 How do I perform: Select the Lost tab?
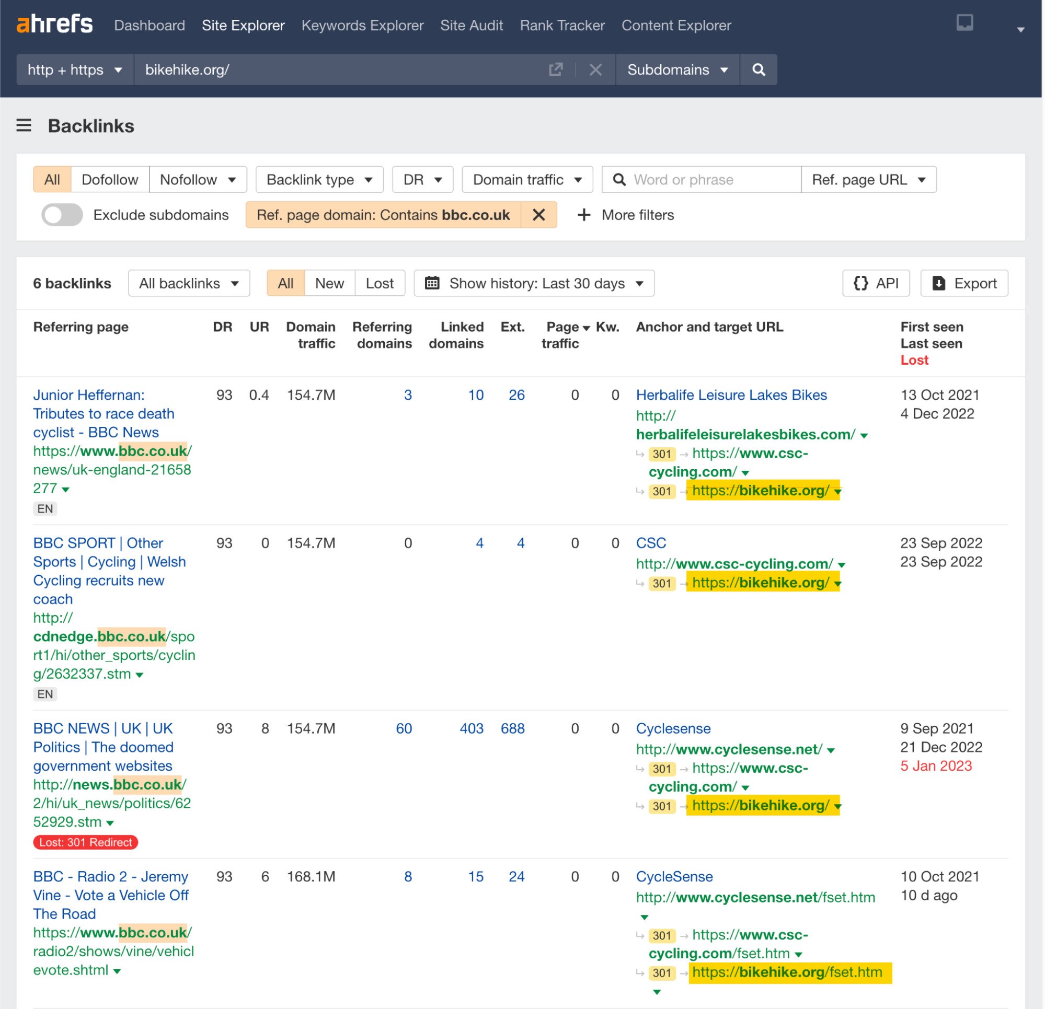380,283
